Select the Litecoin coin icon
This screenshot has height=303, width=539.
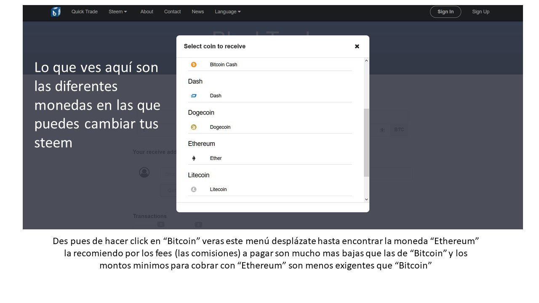pyautogui.click(x=194, y=189)
